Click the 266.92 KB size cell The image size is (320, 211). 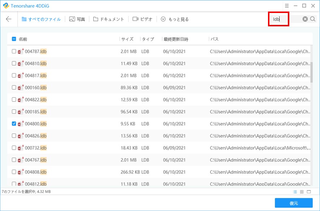coord(130,172)
